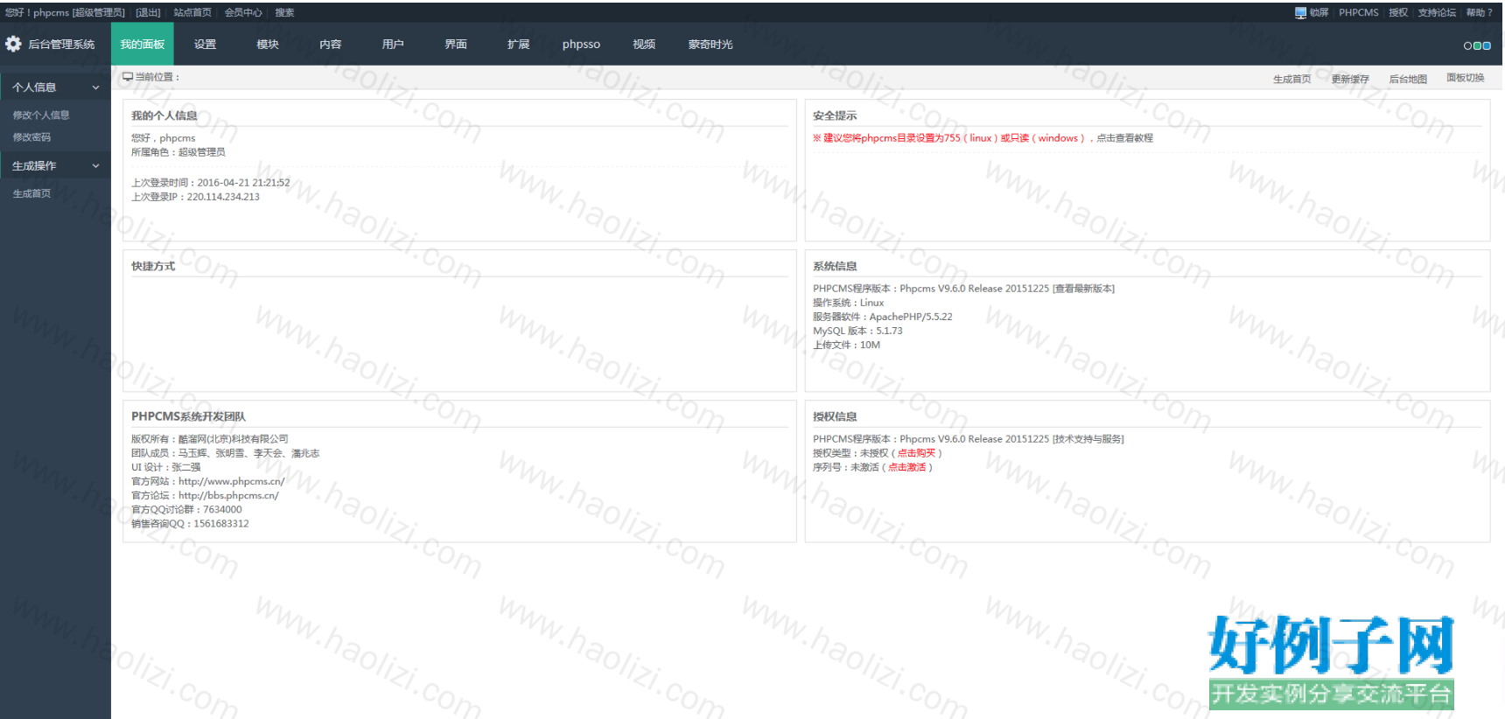This screenshot has height=719, width=1505.
Task: Open the 设置 menu tab
Action: 205,44
